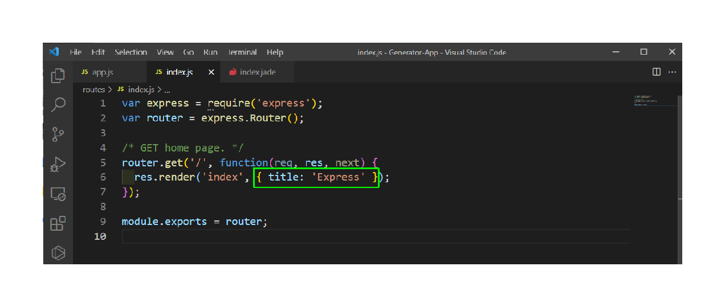The image size is (725, 307).
Task: Expand the routes breadcrumb folder
Action: tap(93, 90)
